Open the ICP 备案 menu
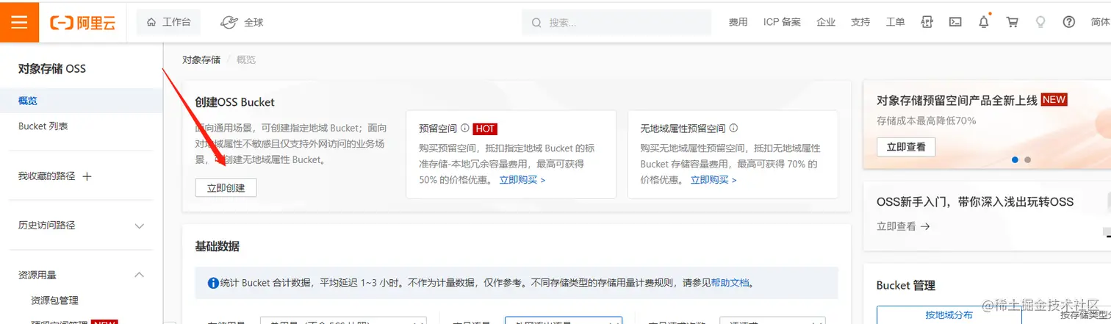 (x=782, y=22)
